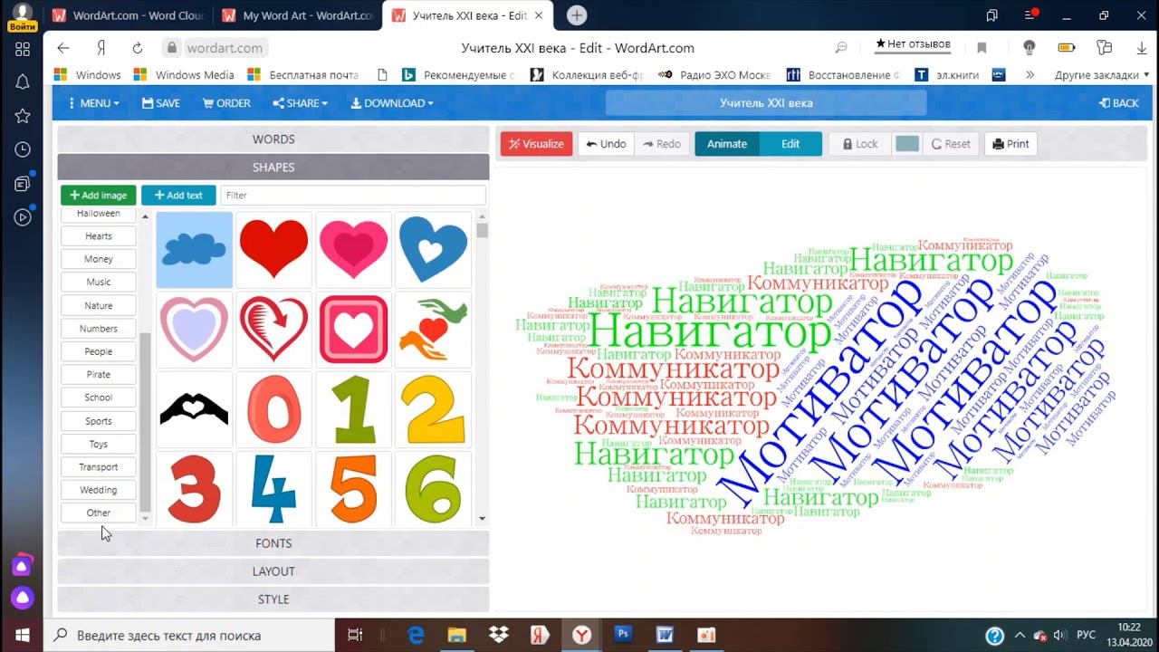
Task: Select the Money shape category
Action: coord(99,259)
